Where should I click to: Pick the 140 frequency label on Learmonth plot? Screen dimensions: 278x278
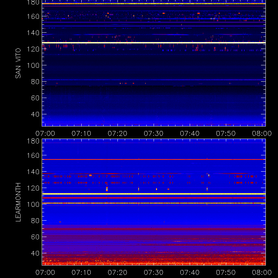click(33, 172)
